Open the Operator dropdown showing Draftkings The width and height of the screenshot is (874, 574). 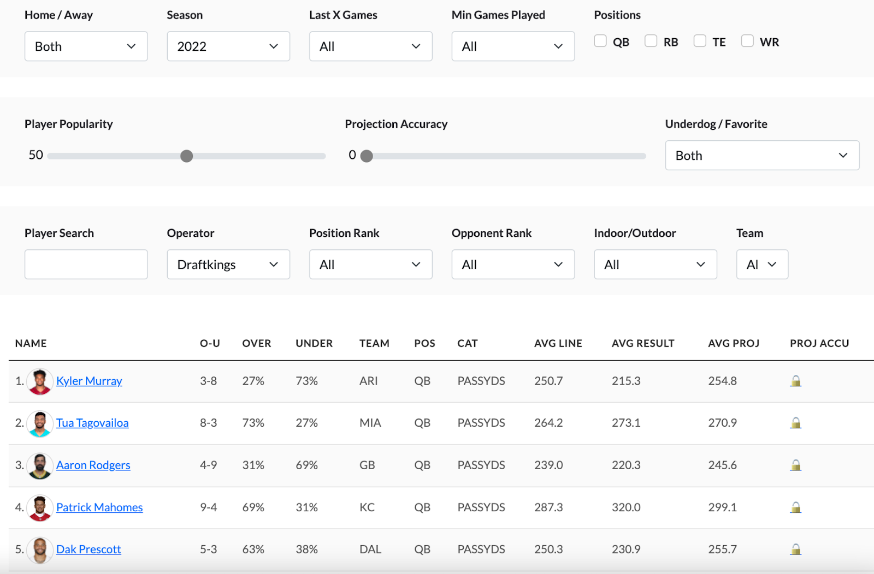(228, 264)
